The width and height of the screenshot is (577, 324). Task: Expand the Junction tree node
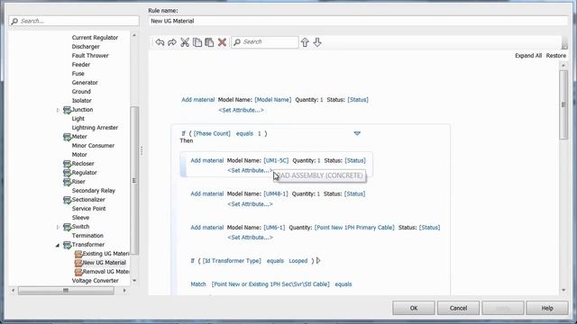coord(58,110)
